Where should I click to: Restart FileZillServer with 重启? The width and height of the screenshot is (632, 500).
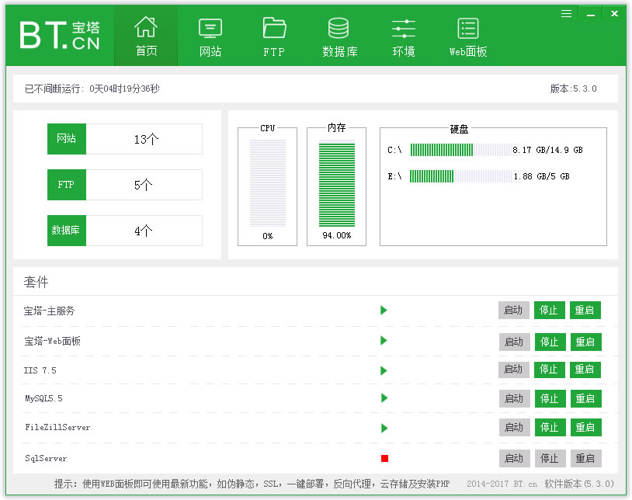point(586,428)
